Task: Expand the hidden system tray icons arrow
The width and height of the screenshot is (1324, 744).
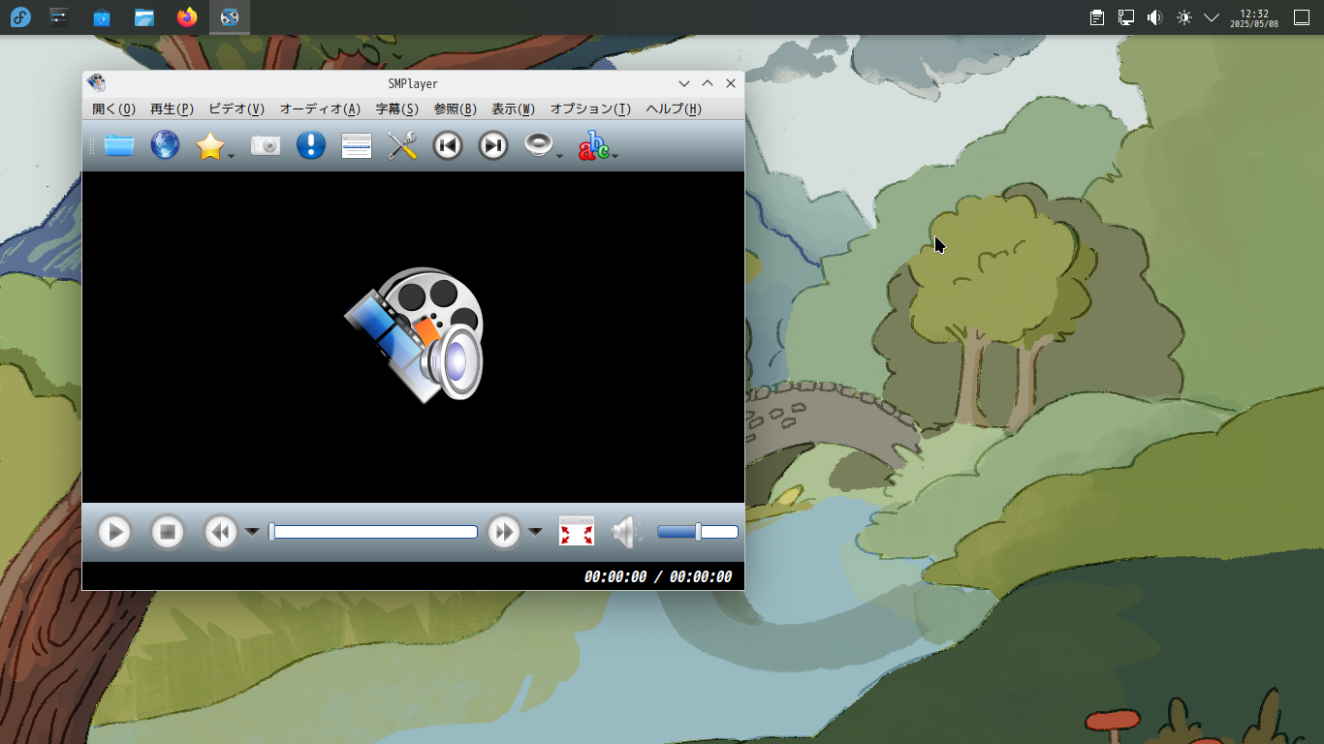Action: [x=1212, y=17]
